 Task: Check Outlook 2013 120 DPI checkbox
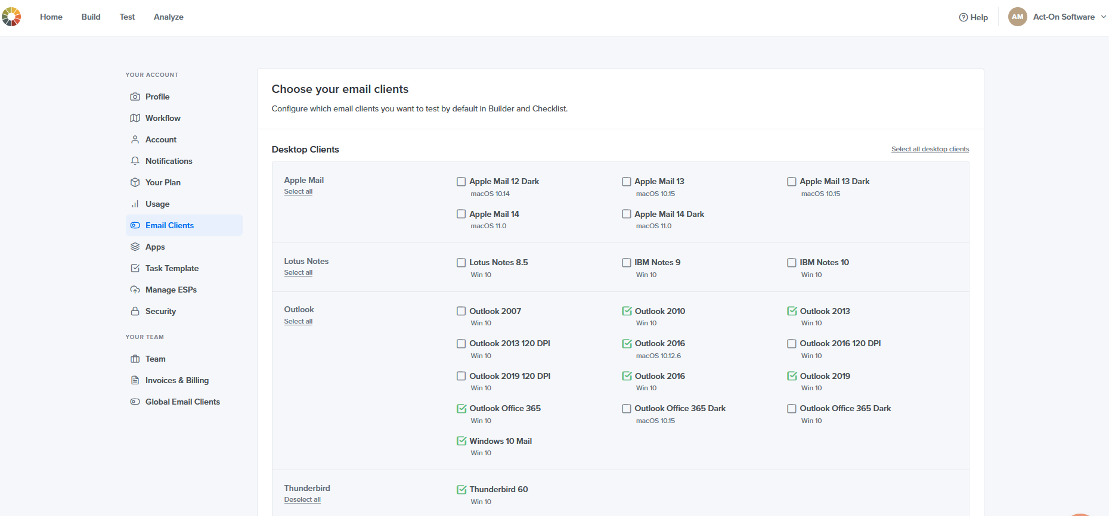pyautogui.click(x=461, y=344)
